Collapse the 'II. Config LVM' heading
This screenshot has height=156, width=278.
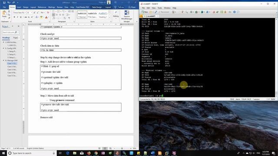pyautogui.click(x=3, y=48)
